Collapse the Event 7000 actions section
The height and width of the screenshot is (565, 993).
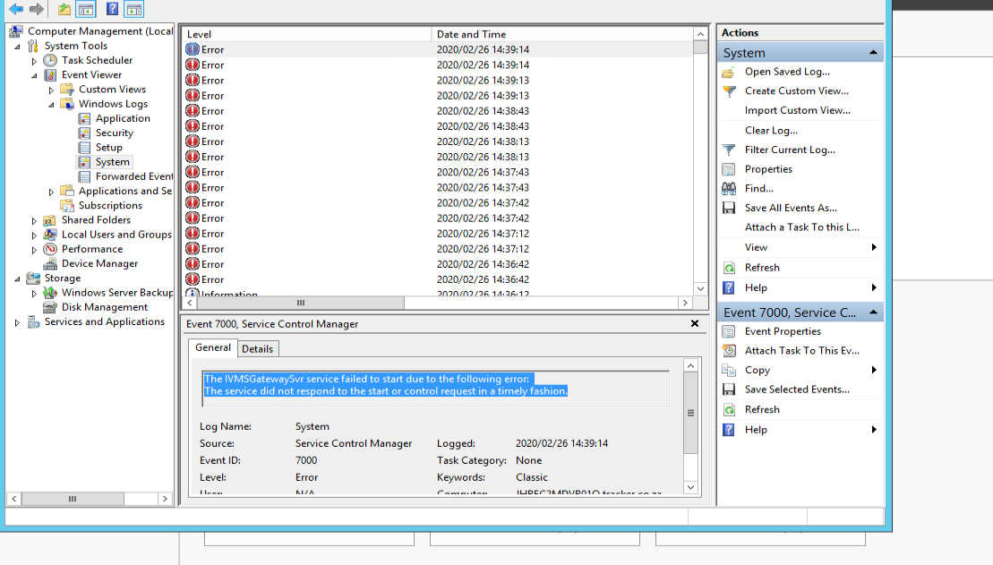point(873,312)
